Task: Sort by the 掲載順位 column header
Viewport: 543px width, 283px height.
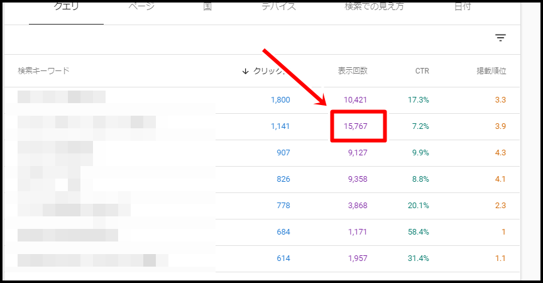Action: tap(491, 71)
